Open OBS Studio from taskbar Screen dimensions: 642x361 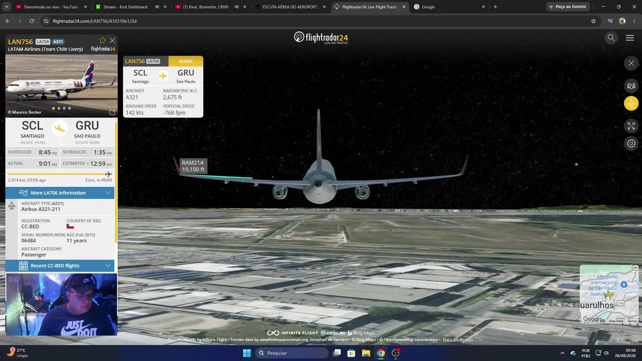(x=396, y=353)
